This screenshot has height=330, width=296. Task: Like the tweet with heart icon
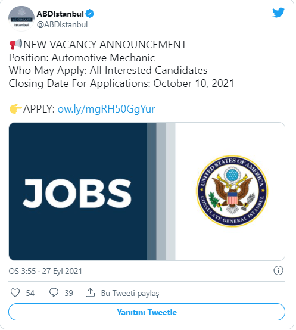tap(15, 292)
